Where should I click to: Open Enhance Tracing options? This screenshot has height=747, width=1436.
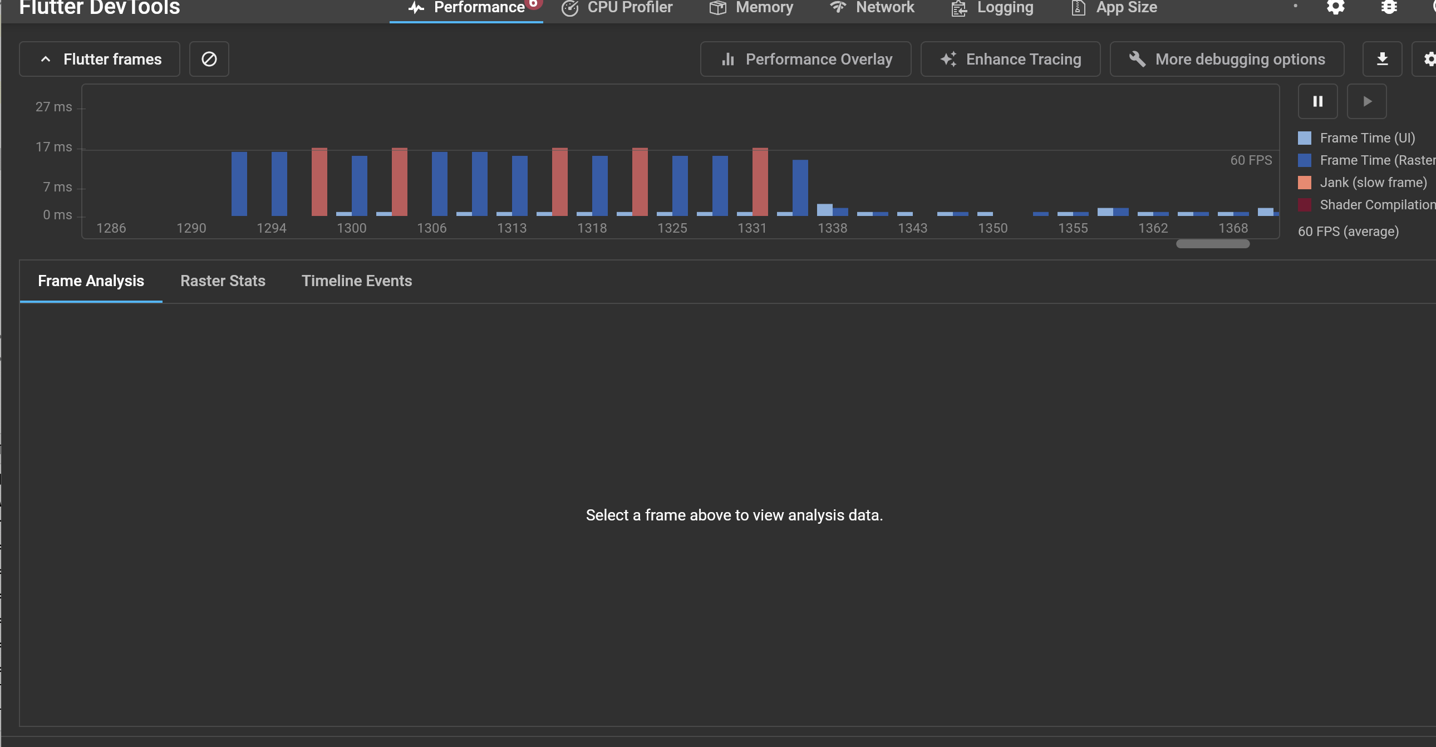[1010, 59]
